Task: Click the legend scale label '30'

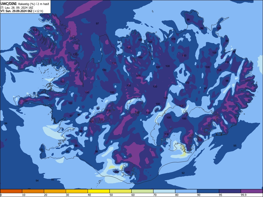Action: click(67, 195)
